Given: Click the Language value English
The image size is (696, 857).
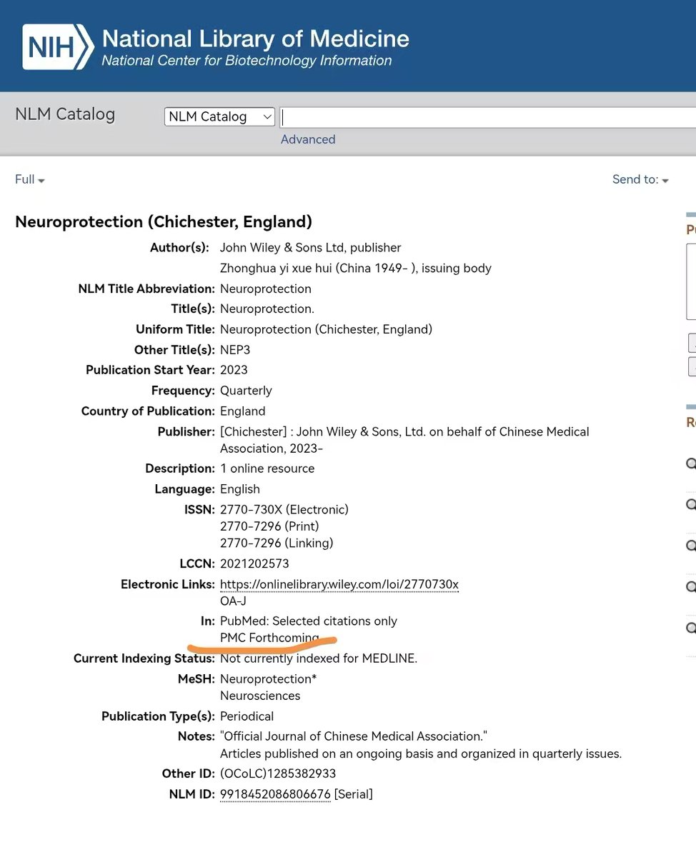Looking at the screenshot, I should pos(240,489).
